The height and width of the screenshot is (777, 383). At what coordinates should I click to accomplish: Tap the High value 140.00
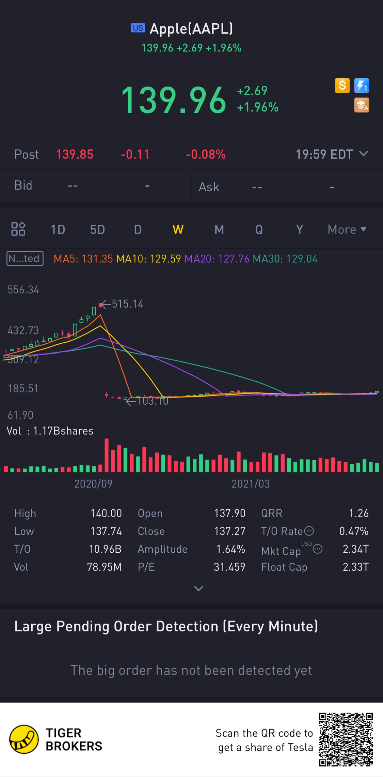pos(106,513)
